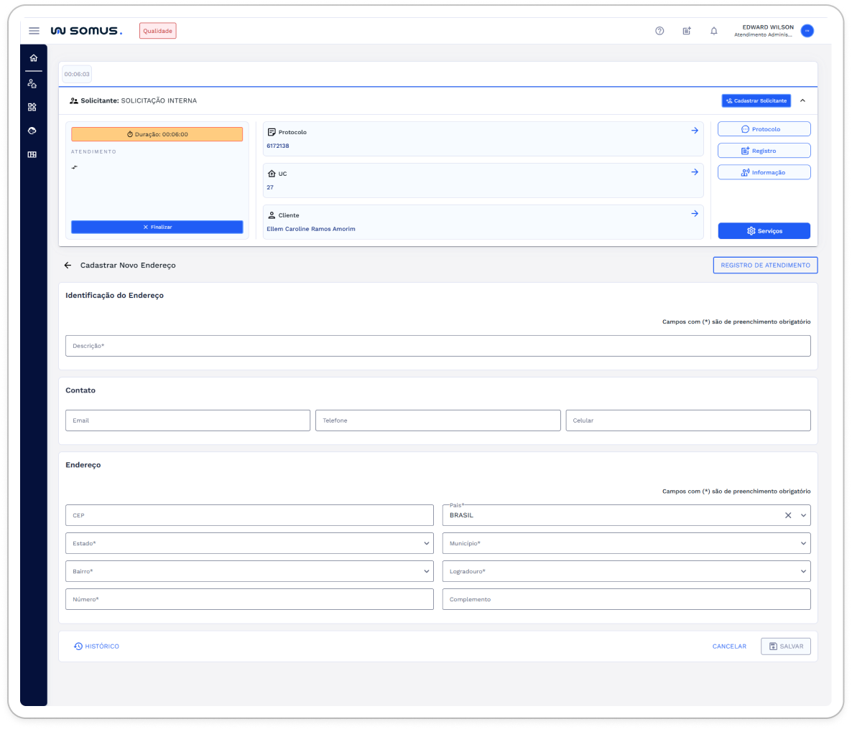Open the help question mark icon

(659, 31)
